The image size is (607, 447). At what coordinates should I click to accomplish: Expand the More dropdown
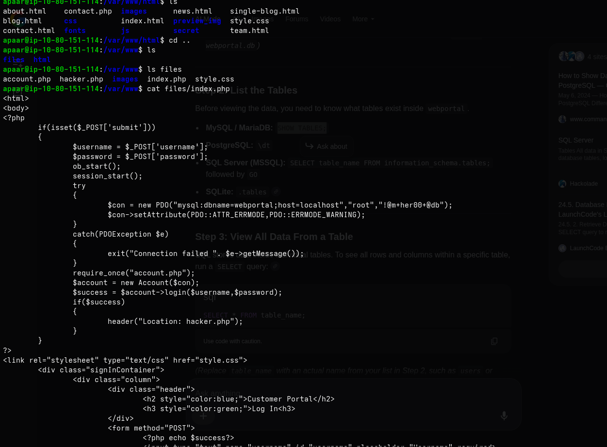click(363, 19)
